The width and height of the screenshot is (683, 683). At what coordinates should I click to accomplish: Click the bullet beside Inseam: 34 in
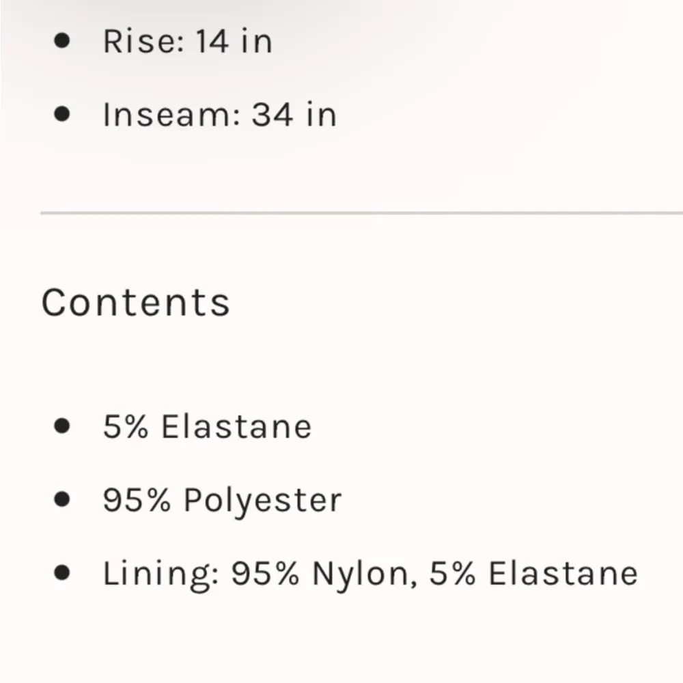click(62, 113)
